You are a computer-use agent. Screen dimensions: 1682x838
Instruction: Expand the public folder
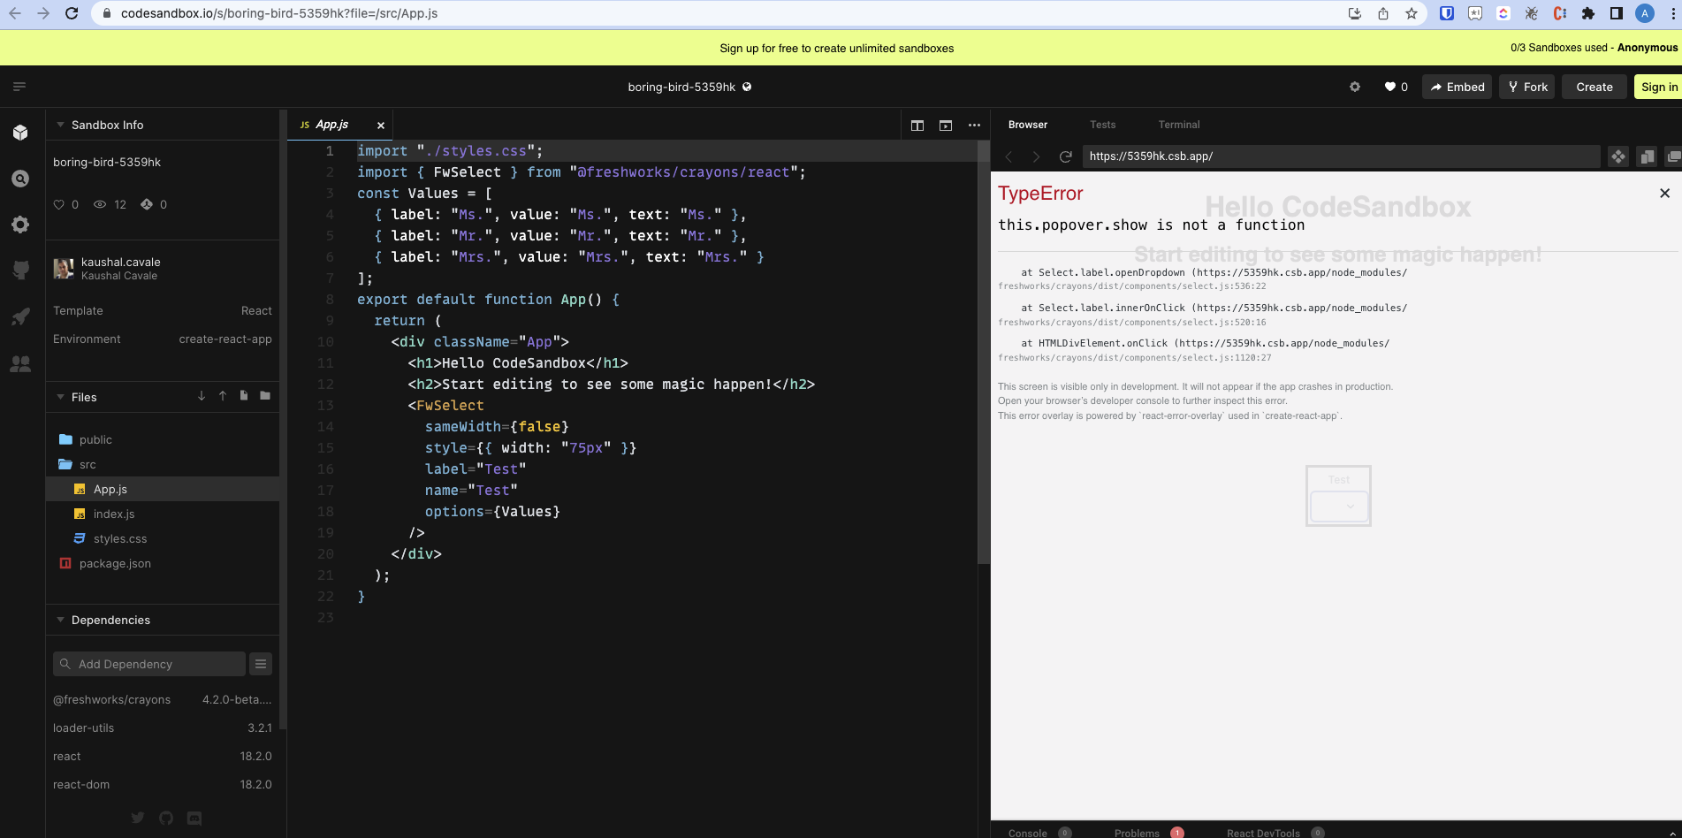tap(95, 439)
